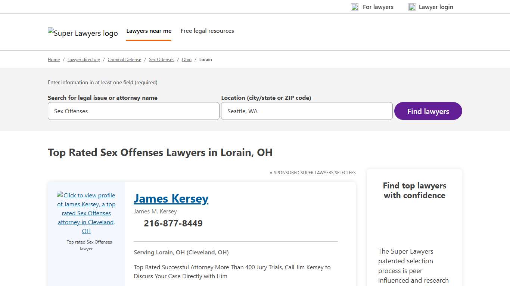Open the Ohio breadcrumb link
This screenshot has height=286, width=510.
[186, 59]
